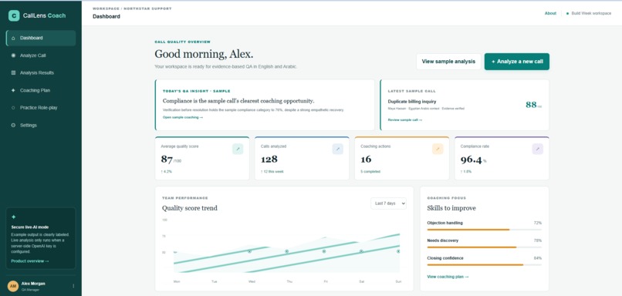This screenshot has height=296, width=622.
Task: Click the Dashboard home icon in sidebar
Action: [13, 38]
